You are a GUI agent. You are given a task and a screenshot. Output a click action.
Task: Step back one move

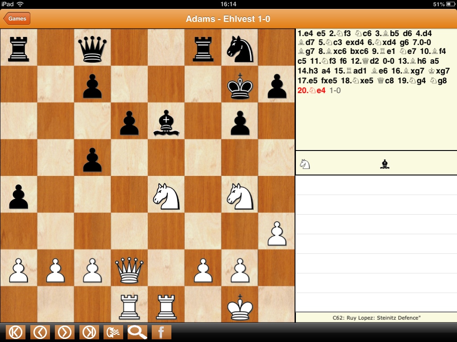(40, 332)
